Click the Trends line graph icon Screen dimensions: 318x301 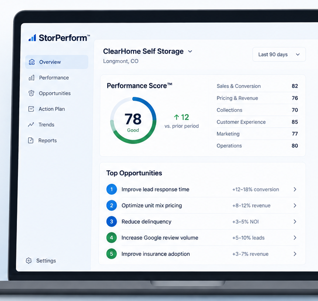click(31, 125)
